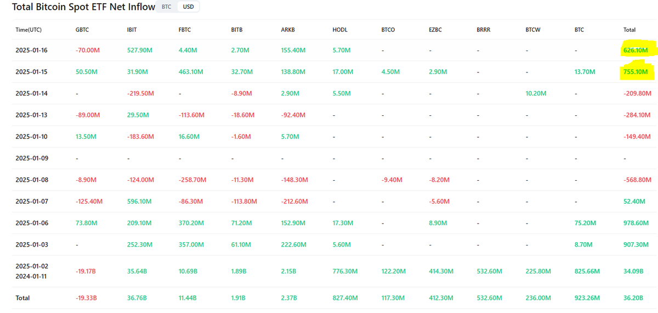Click the FBTC column header
This screenshot has height=313, width=658.
tap(185, 30)
